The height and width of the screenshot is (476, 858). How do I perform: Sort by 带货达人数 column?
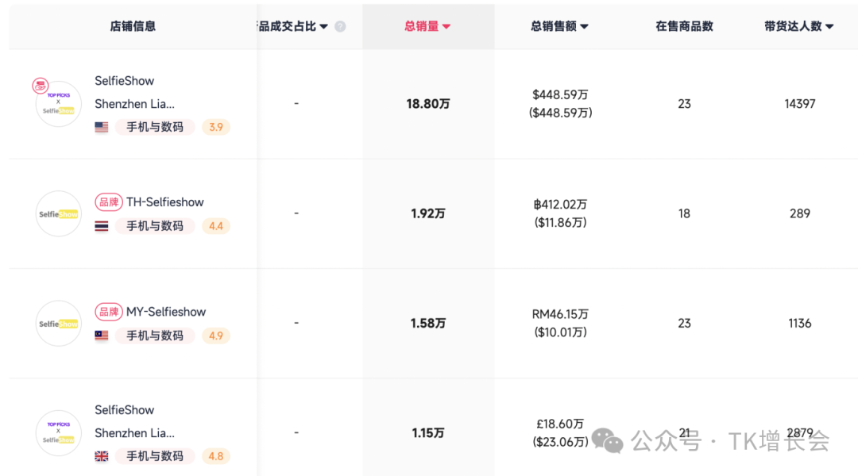[x=798, y=26]
